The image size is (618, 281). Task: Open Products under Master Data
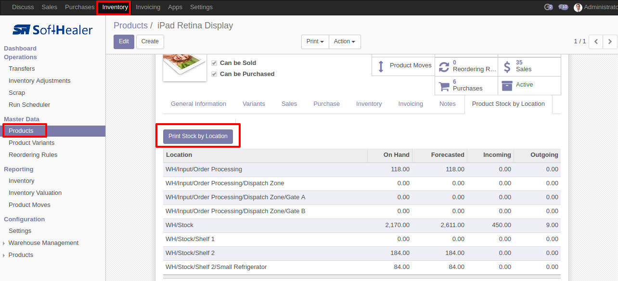(21, 131)
